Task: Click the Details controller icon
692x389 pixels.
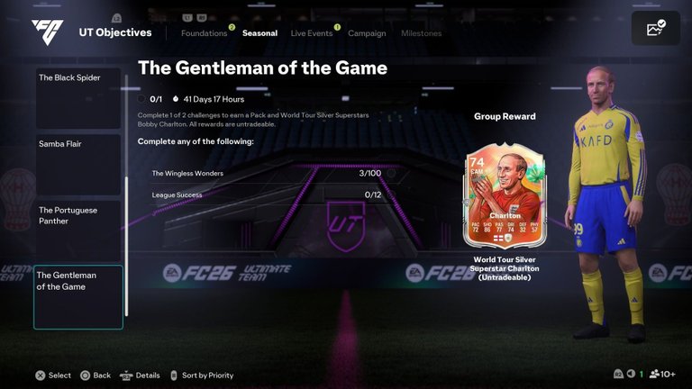Action: pyautogui.click(x=126, y=375)
